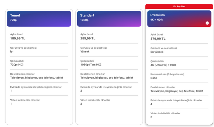This screenshot has width=214, height=127.
Task: Click the En yüksek quality value in Premium
Action: tap(157, 52)
